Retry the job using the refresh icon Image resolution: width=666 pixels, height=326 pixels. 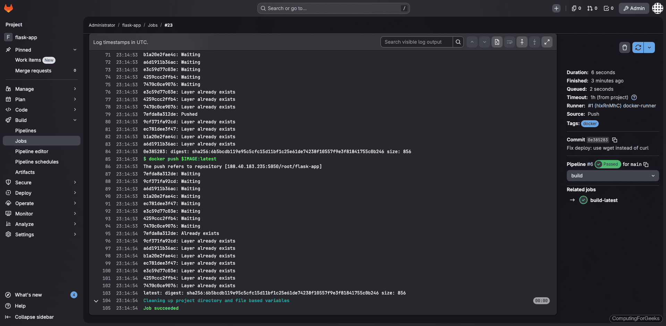coord(638,47)
